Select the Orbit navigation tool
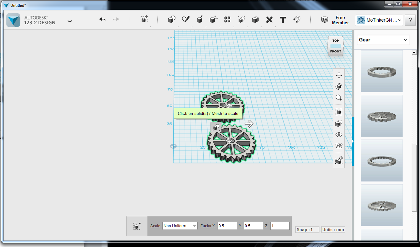Screen dimensions: 420x247 [339, 86]
